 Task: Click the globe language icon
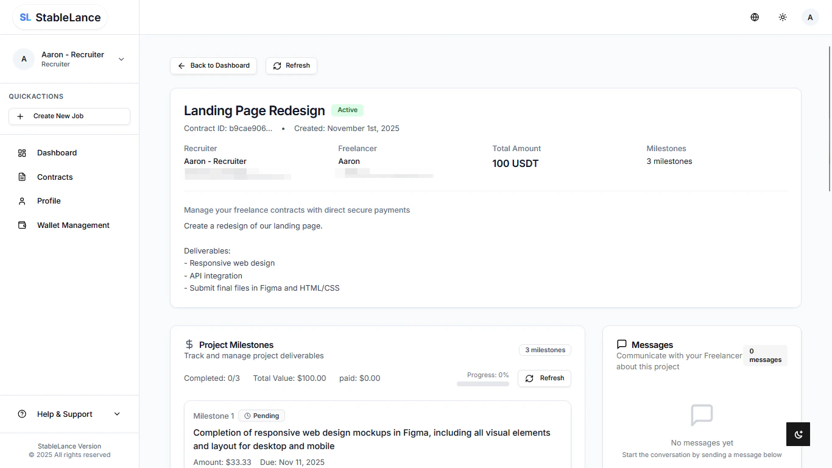(x=755, y=17)
